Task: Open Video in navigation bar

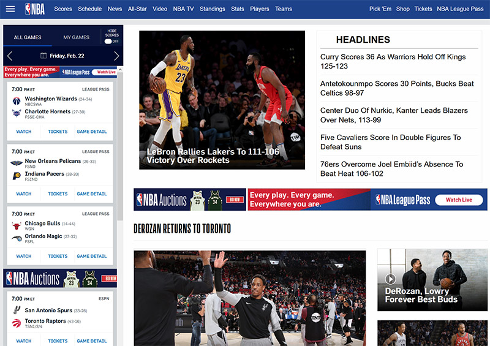Action: click(160, 9)
